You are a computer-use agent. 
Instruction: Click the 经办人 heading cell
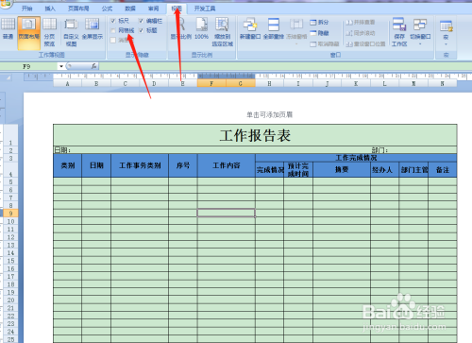384,170
